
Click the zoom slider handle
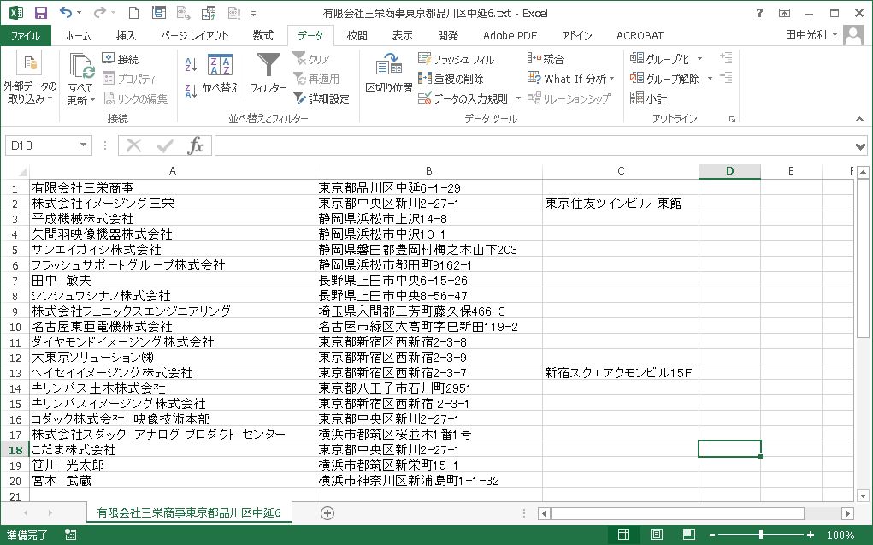click(x=760, y=535)
